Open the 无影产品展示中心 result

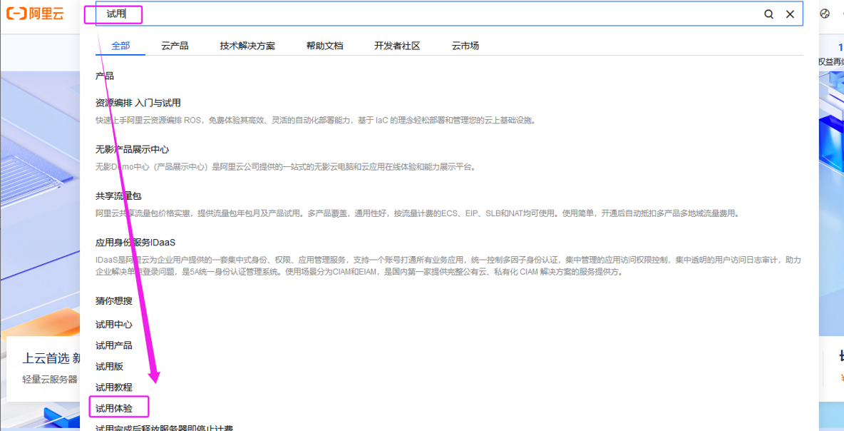[x=132, y=149]
